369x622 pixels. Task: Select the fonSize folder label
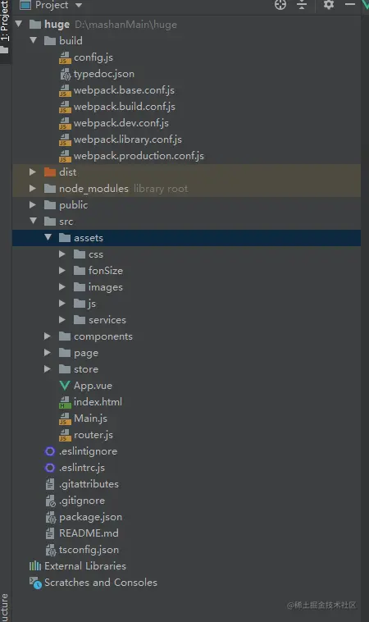tap(106, 271)
